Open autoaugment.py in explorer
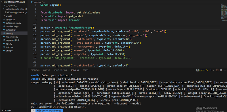 click(14, 23)
